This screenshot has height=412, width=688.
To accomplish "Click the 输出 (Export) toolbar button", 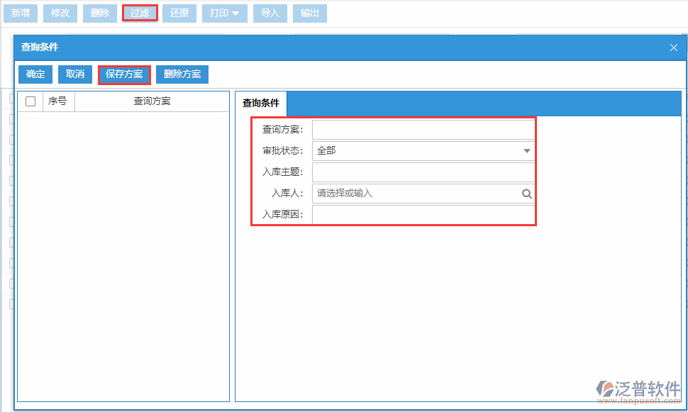I will (x=310, y=13).
